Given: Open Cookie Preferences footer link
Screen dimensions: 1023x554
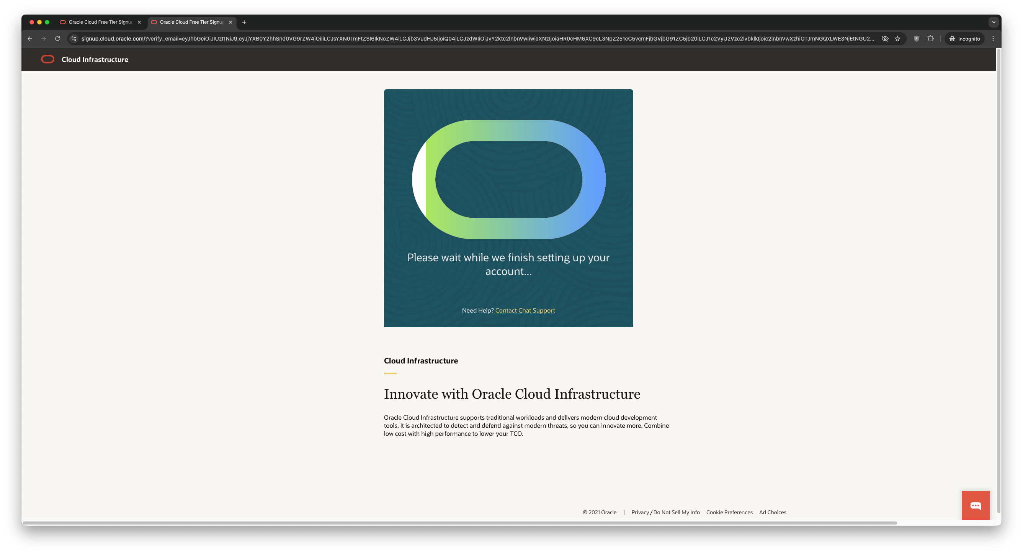Looking at the screenshot, I should 729,512.
